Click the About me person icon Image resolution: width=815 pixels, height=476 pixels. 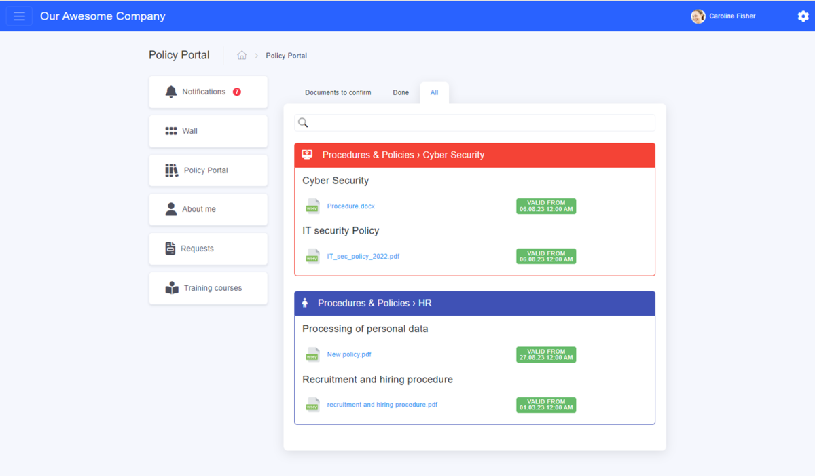[x=171, y=209]
